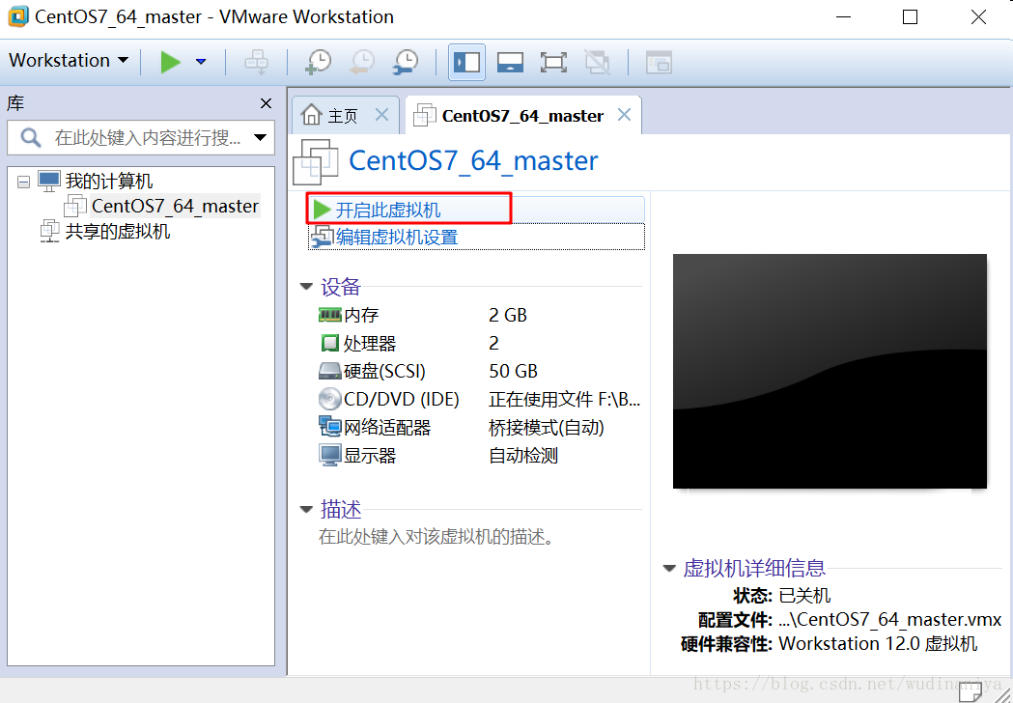Click the 桥接模式(自动) network value
1013x703 pixels.
point(546,427)
